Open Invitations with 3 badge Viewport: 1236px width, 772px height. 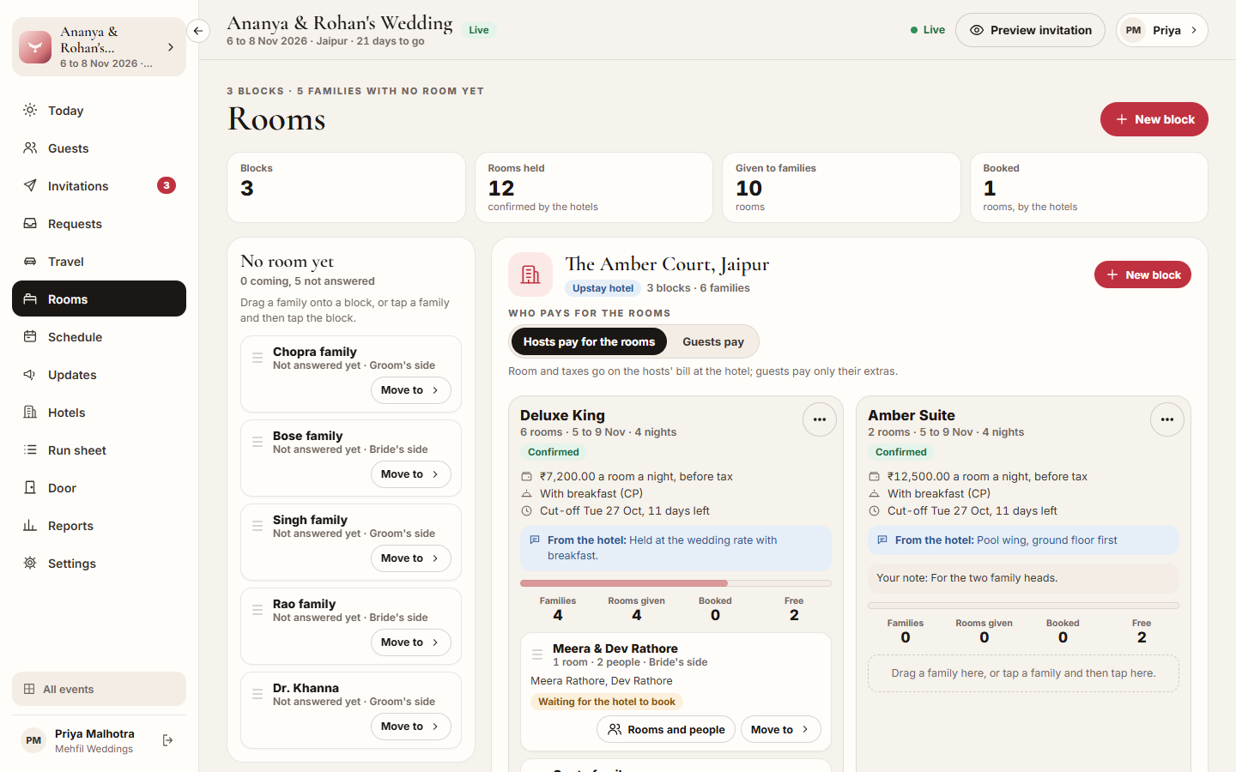(x=99, y=186)
